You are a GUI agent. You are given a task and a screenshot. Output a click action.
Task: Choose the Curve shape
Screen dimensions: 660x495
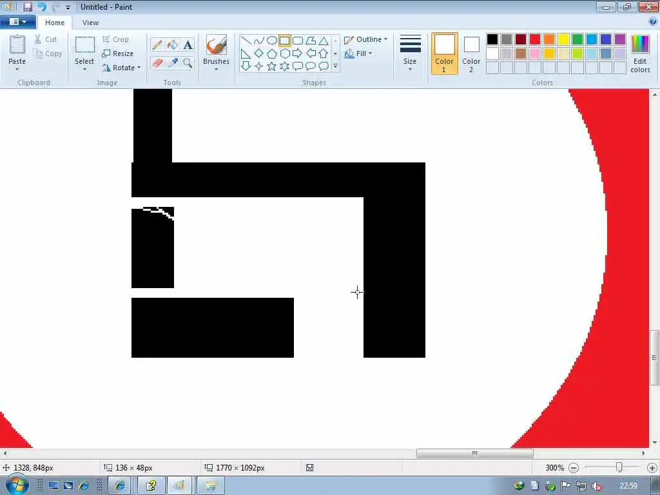coord(259,41)
